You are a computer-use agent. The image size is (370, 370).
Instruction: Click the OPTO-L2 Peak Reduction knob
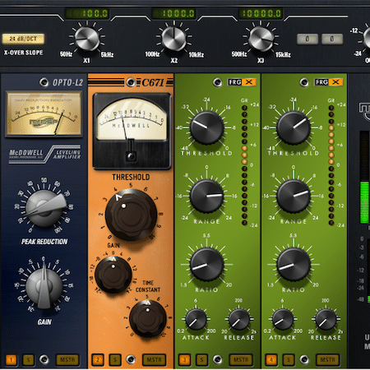[44, 208]
